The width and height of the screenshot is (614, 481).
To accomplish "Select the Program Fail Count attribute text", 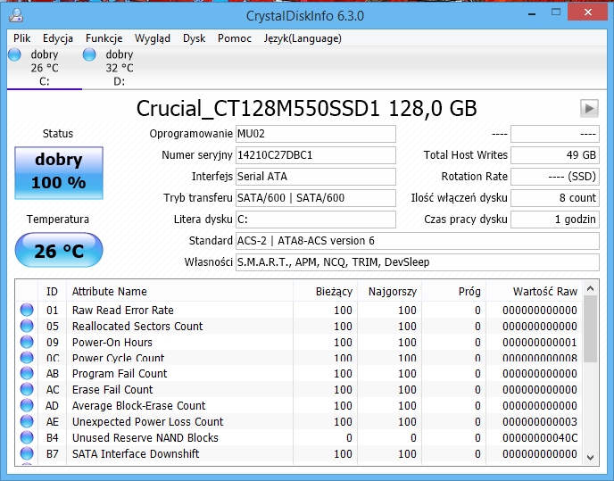I will coord(120,374).
